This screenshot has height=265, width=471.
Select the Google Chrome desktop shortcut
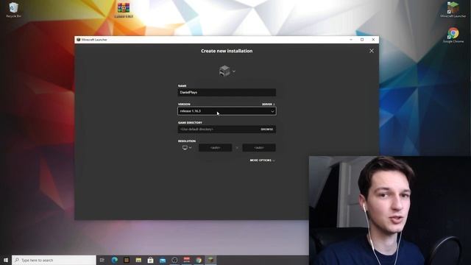point(453,35)
